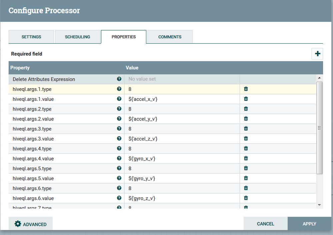Delete the hiveql.args.6.value property row

point(246,198)
